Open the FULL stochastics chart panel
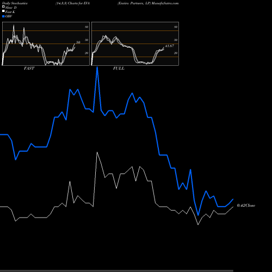The height and width of the screenshot is (272, 272). (x=135, y=44)
